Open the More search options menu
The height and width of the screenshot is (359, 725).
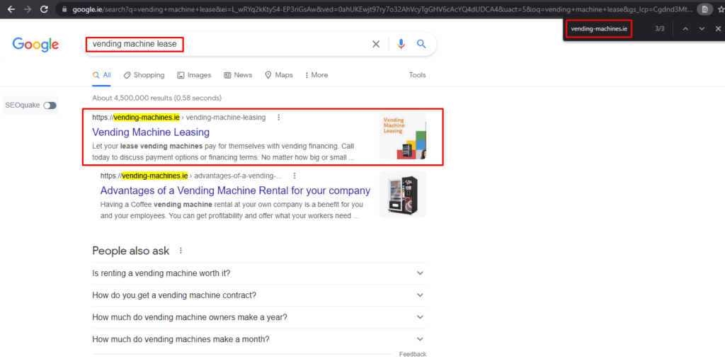tap(316, 75)
